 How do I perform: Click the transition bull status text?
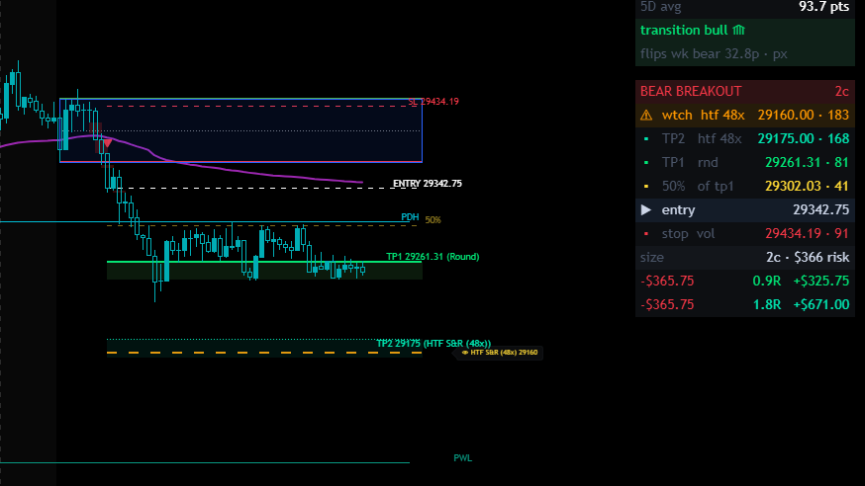[684, 31]
